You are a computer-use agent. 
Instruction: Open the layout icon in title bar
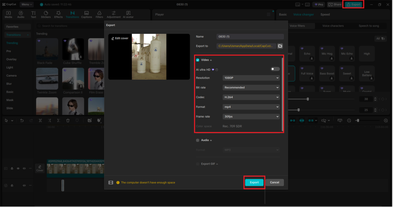(x=297, y=5)
